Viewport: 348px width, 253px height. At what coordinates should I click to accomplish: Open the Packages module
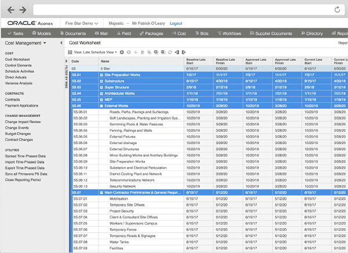coord(151,33)
